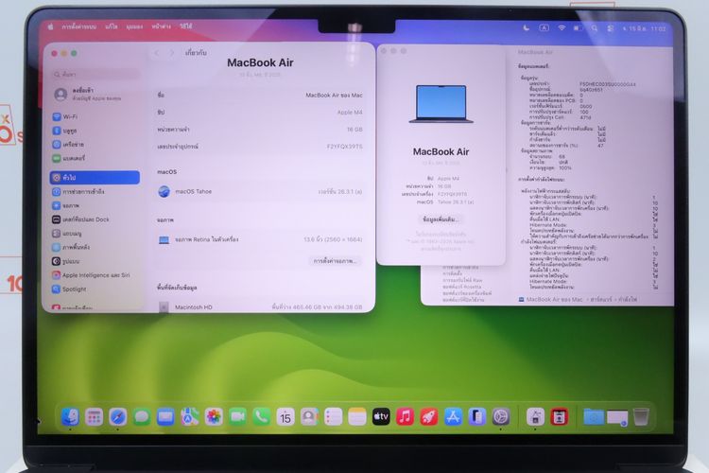
Task: Open Maps from the Dock
Action: (x=190, y=417)
